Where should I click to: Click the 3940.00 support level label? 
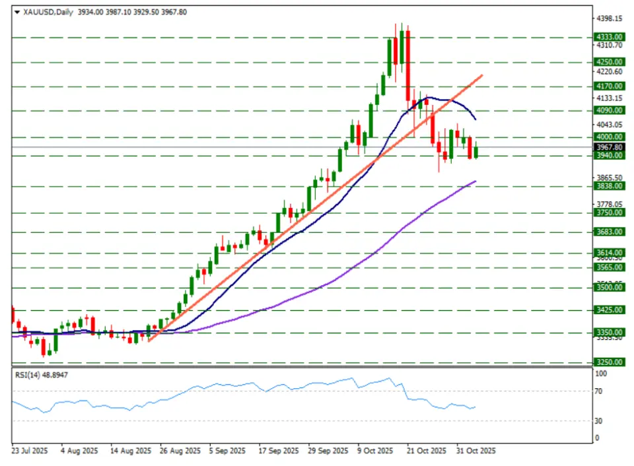click(x=610, y=156)
